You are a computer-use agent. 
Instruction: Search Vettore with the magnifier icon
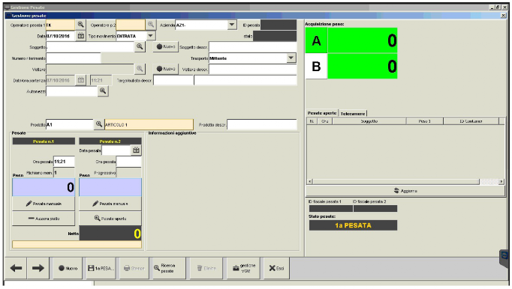[x=140, y=69]
